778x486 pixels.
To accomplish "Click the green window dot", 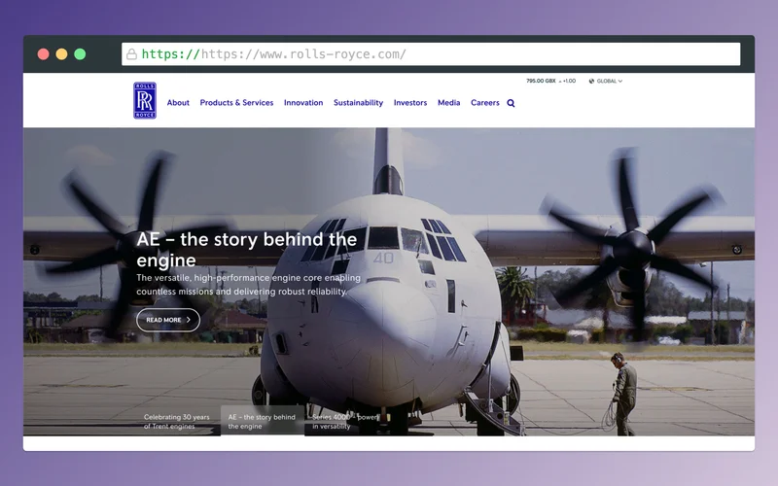I will [80, 54].
